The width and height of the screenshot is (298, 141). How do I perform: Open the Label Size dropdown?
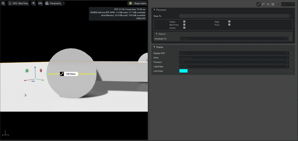[x=234, y=67]
